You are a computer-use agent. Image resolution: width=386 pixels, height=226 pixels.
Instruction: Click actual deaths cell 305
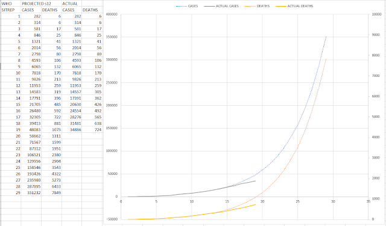click(x=92, y=92)
